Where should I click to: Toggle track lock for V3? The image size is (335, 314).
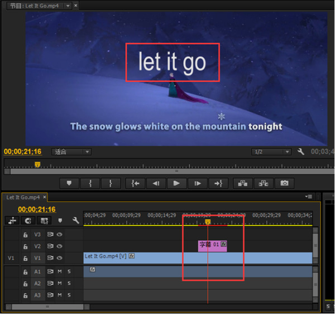[x=26, y=235]
